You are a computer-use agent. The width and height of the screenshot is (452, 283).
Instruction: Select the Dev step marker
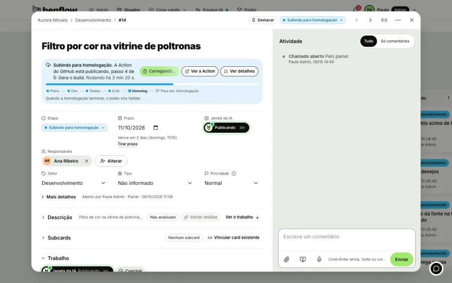point(72,91)
